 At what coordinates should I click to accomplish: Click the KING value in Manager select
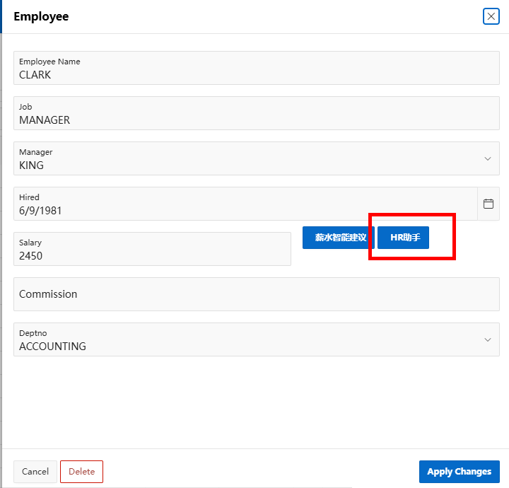pyautogui.click(x=32, y=165)
